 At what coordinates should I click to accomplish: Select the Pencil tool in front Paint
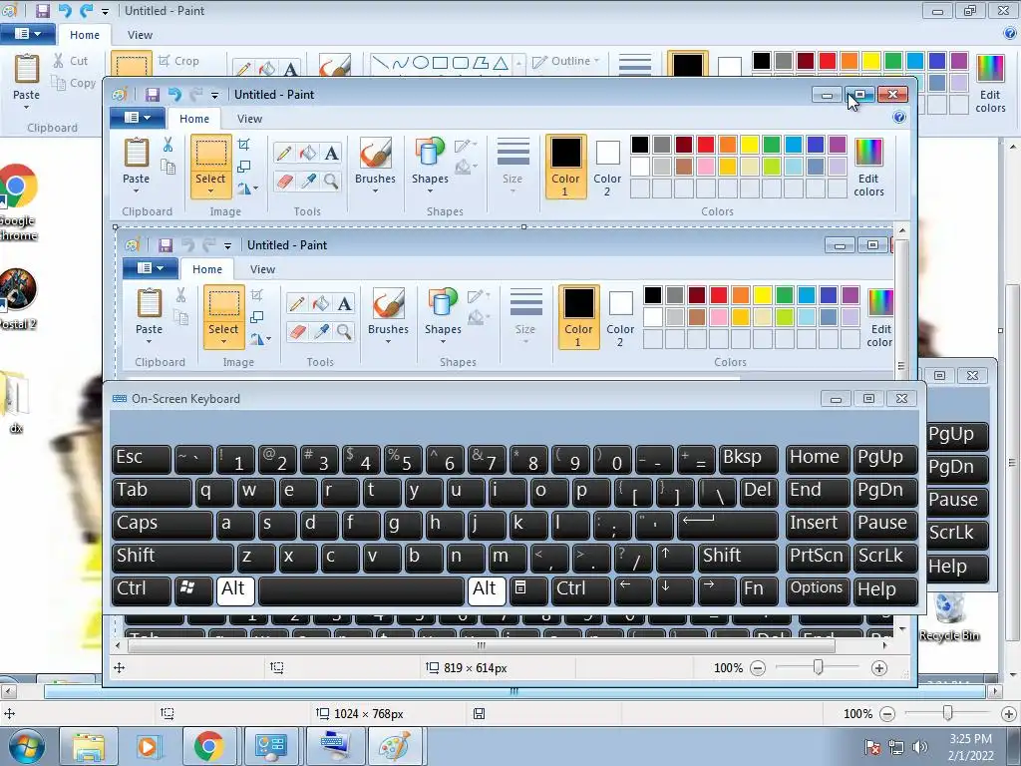pyautogui.click(x=284, y=153)
